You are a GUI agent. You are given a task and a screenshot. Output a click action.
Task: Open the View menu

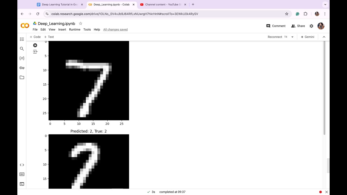[x=52, y=30]
